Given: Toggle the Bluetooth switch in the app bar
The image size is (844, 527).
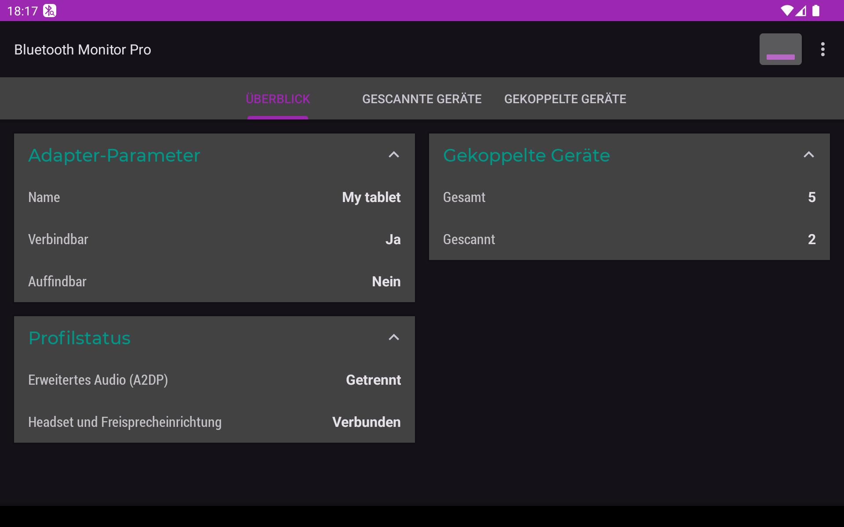Looking at the screenshot, I should coord(780,49).
